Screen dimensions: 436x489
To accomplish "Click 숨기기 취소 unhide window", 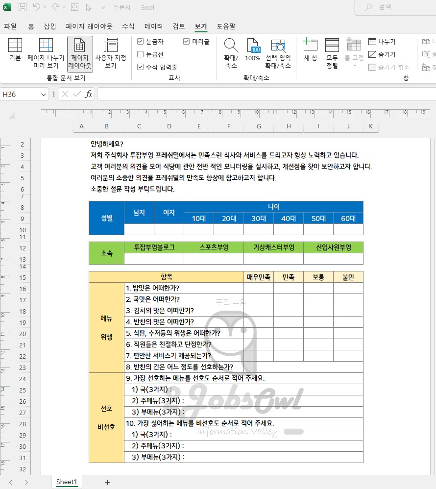I will [388, 67].
